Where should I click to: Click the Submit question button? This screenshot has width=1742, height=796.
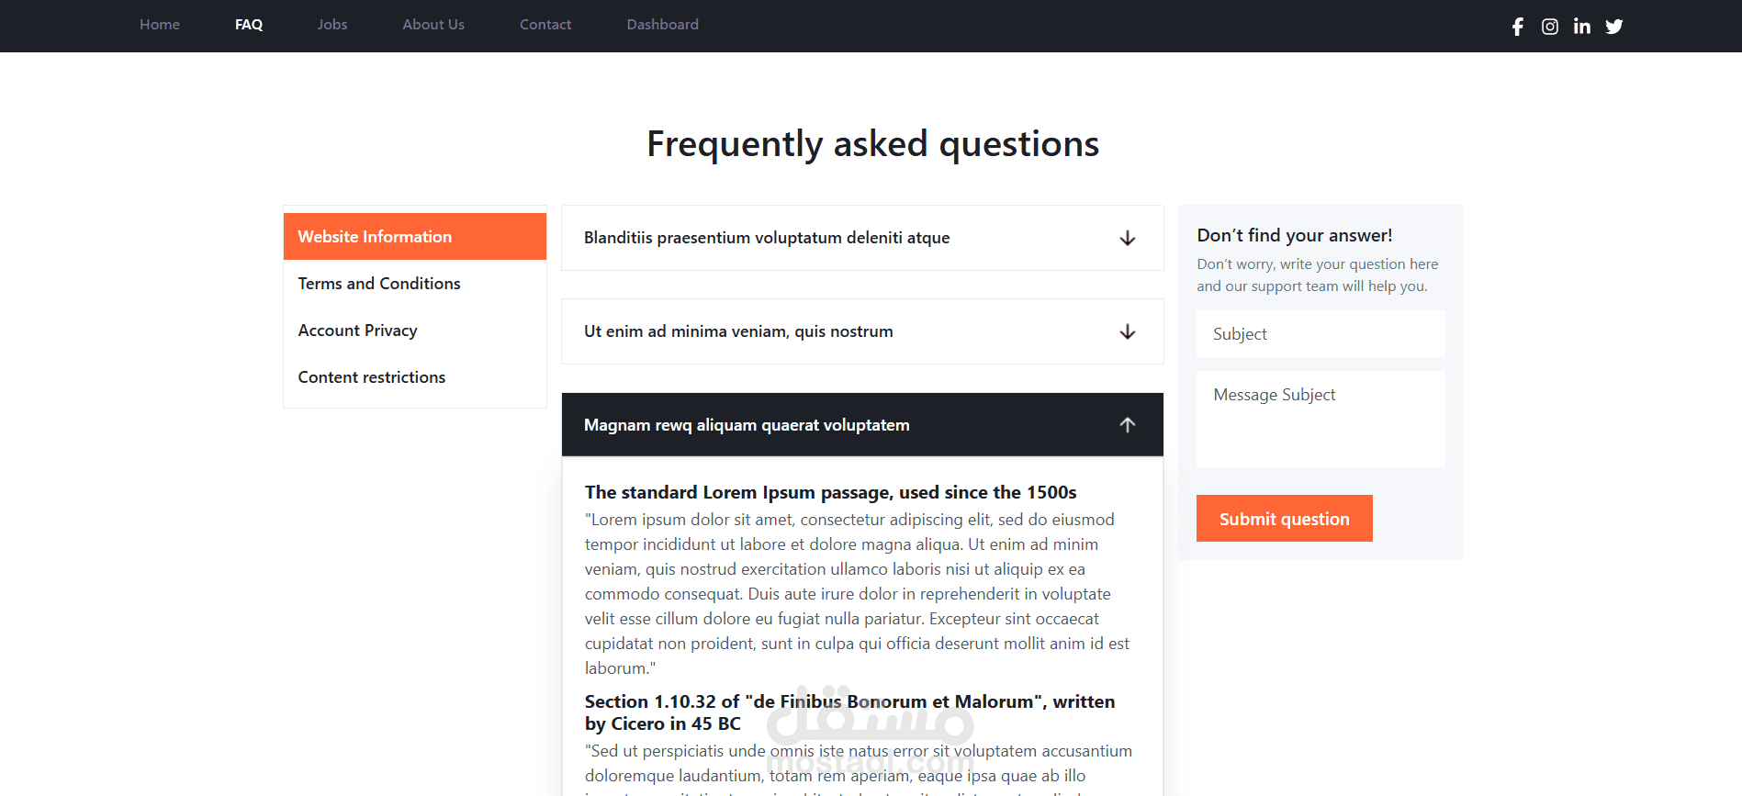1285,519
